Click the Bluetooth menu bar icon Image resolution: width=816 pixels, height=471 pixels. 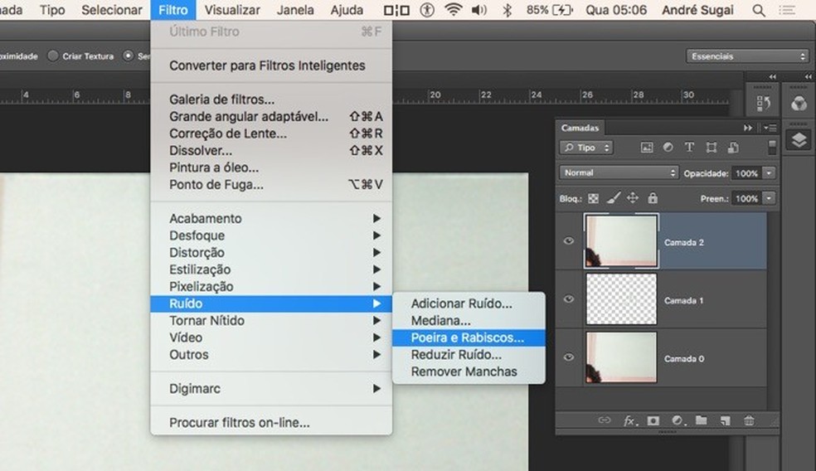click(x=507, y=10)
